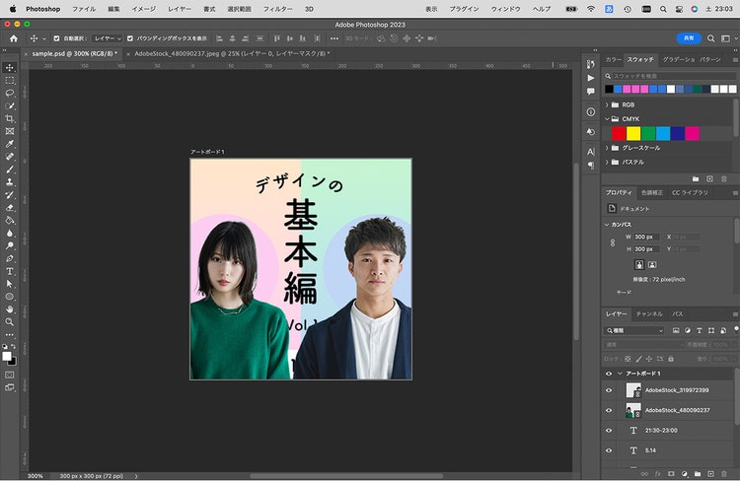Image resolution: width=740 pixels, height=481 pixels.
Task: Open the CC ライブラリ tab
Action: click(x=690, y=193)
